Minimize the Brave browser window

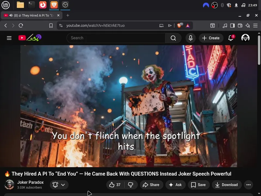point(240,16)
